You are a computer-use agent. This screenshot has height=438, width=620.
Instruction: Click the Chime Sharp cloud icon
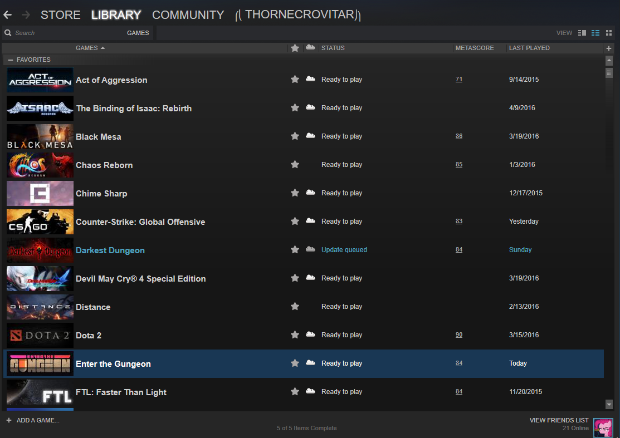pyautogui.click(x=310, y=193)
